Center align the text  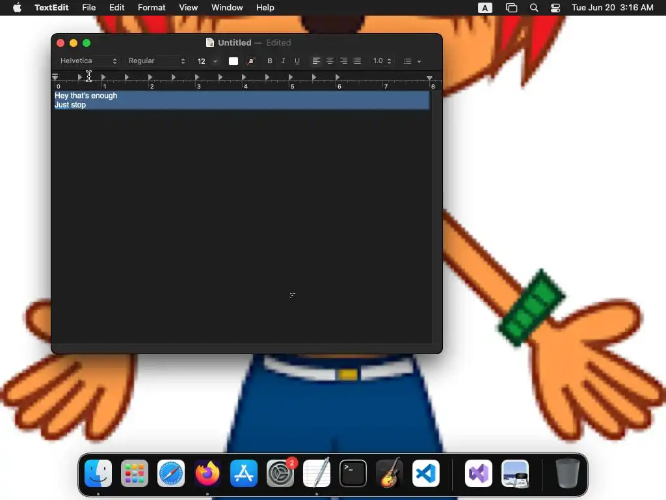[x=330, y=61]
